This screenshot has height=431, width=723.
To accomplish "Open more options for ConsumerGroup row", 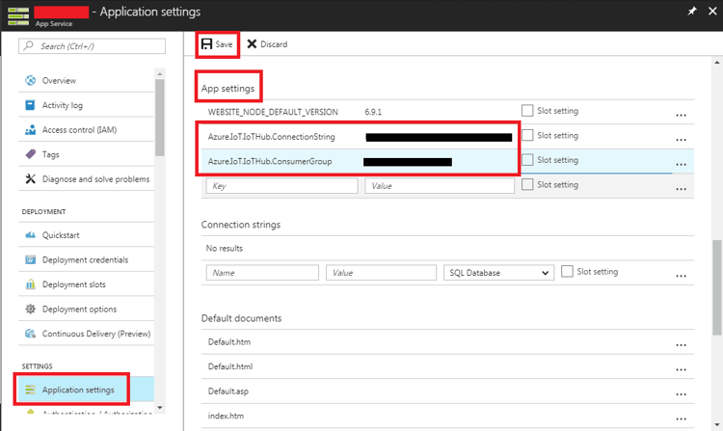I will point(681,164).
